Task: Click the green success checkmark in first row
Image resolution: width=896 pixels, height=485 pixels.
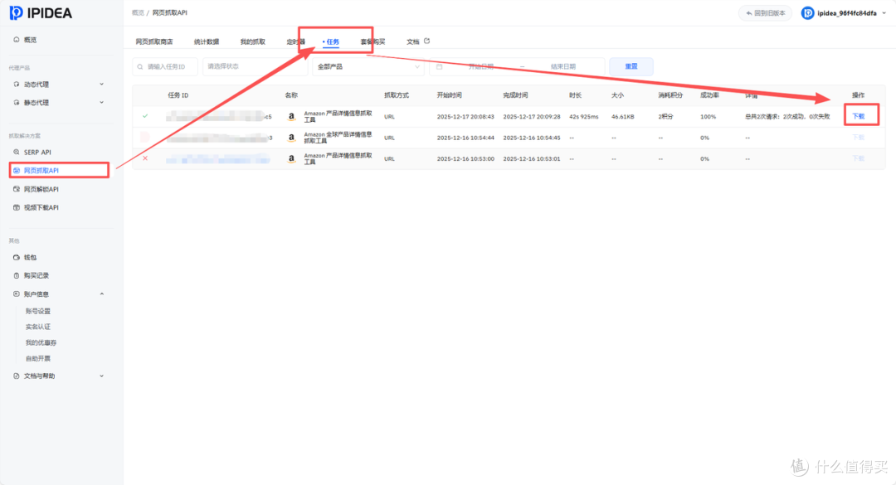Action: pos(145,116)
